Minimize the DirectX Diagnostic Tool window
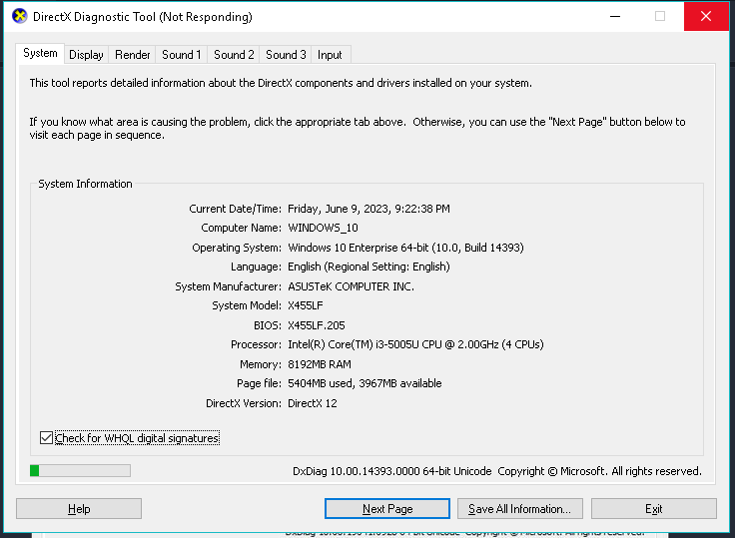 pyautogui.click(x=615, y=16)
